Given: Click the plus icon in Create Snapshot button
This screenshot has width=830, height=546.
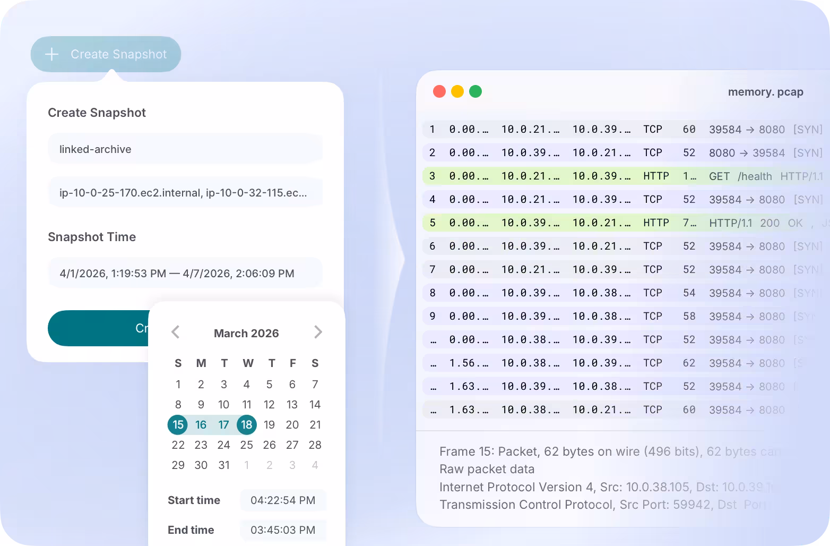Looking at the screenshot, I should click(51, 54).
